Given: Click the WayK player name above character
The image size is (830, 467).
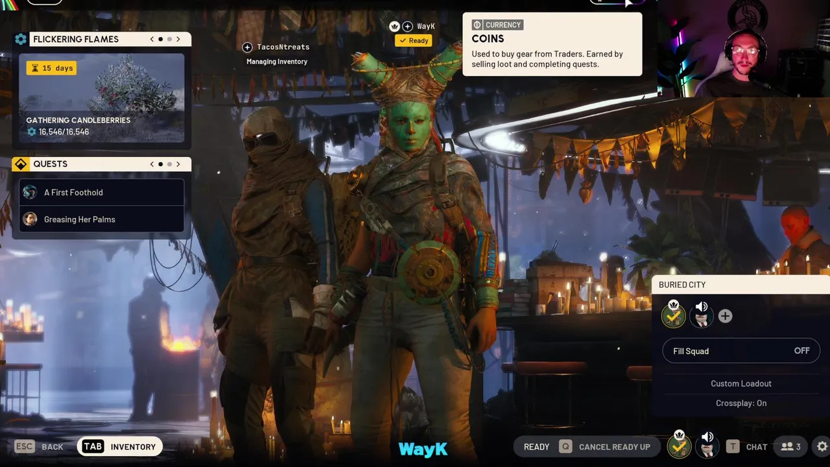Looking at the screenshot, I should coord(426,27).
